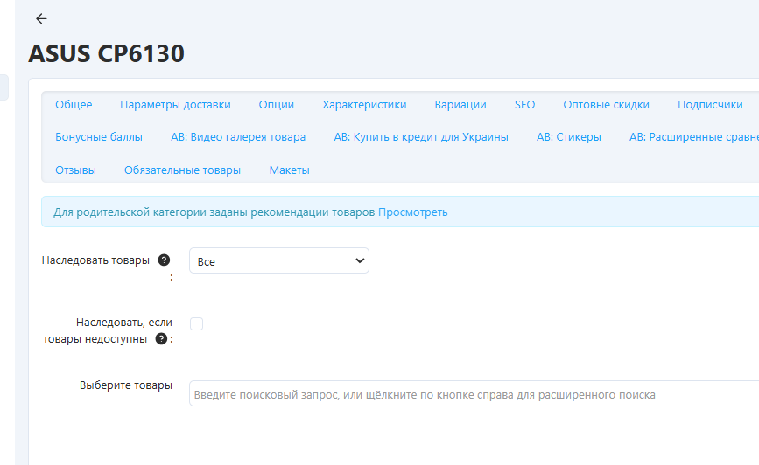Follow the Просмотреть link
Screen dimensions: 759x465
(413, 212)
